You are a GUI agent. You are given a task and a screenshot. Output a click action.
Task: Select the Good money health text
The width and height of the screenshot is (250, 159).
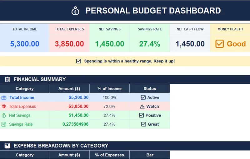[x=236, y=44]
